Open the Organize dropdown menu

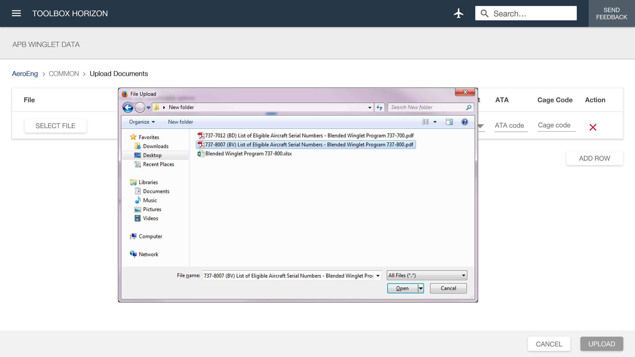coord(142,122)
